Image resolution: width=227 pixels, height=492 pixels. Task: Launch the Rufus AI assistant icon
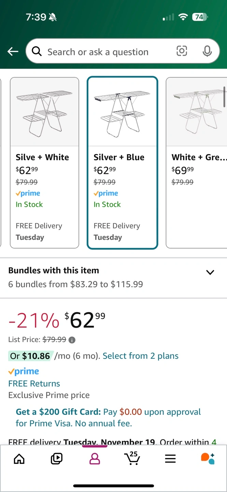[x=208, y=459]
